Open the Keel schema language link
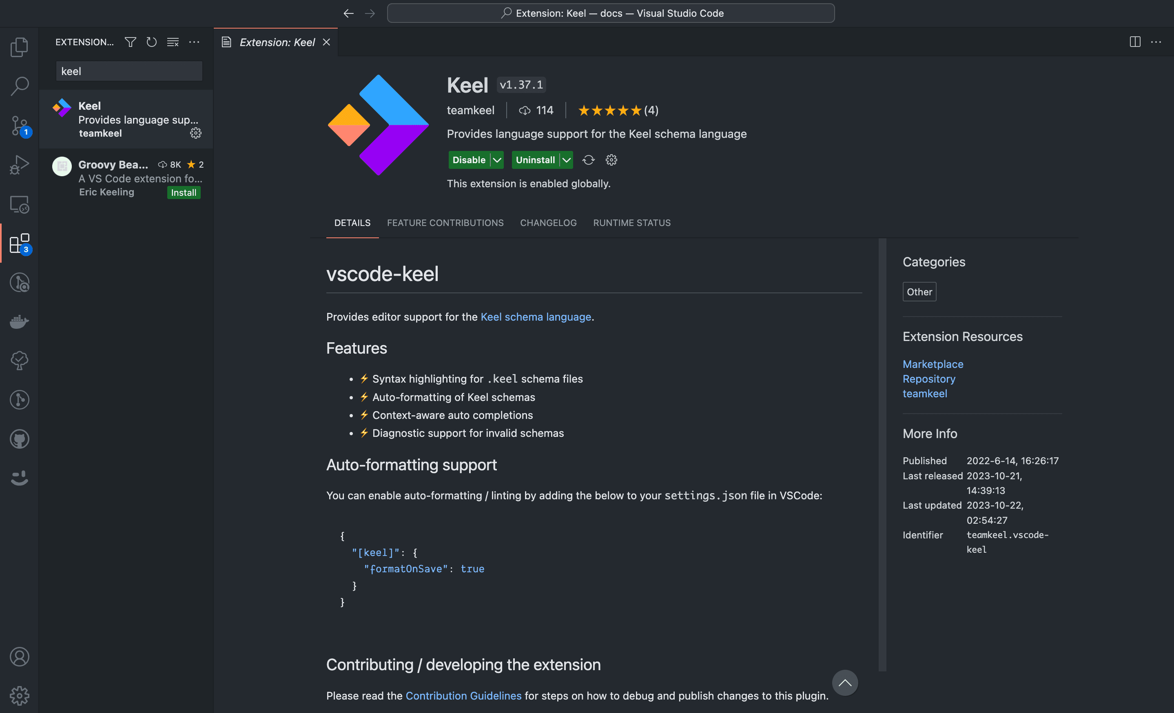Viewport: 1174px width, 713px height. tap(536, 317)
